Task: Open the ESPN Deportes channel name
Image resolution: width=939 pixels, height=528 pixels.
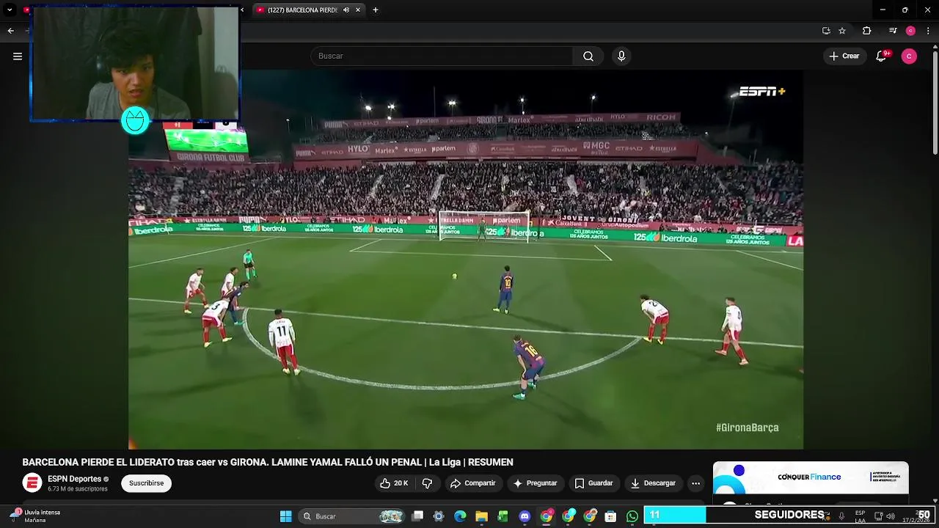Action: click(x=74, y=479)
